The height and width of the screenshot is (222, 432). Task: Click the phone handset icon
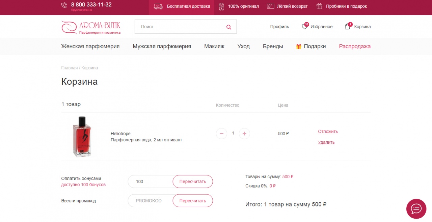click(64, 5)
